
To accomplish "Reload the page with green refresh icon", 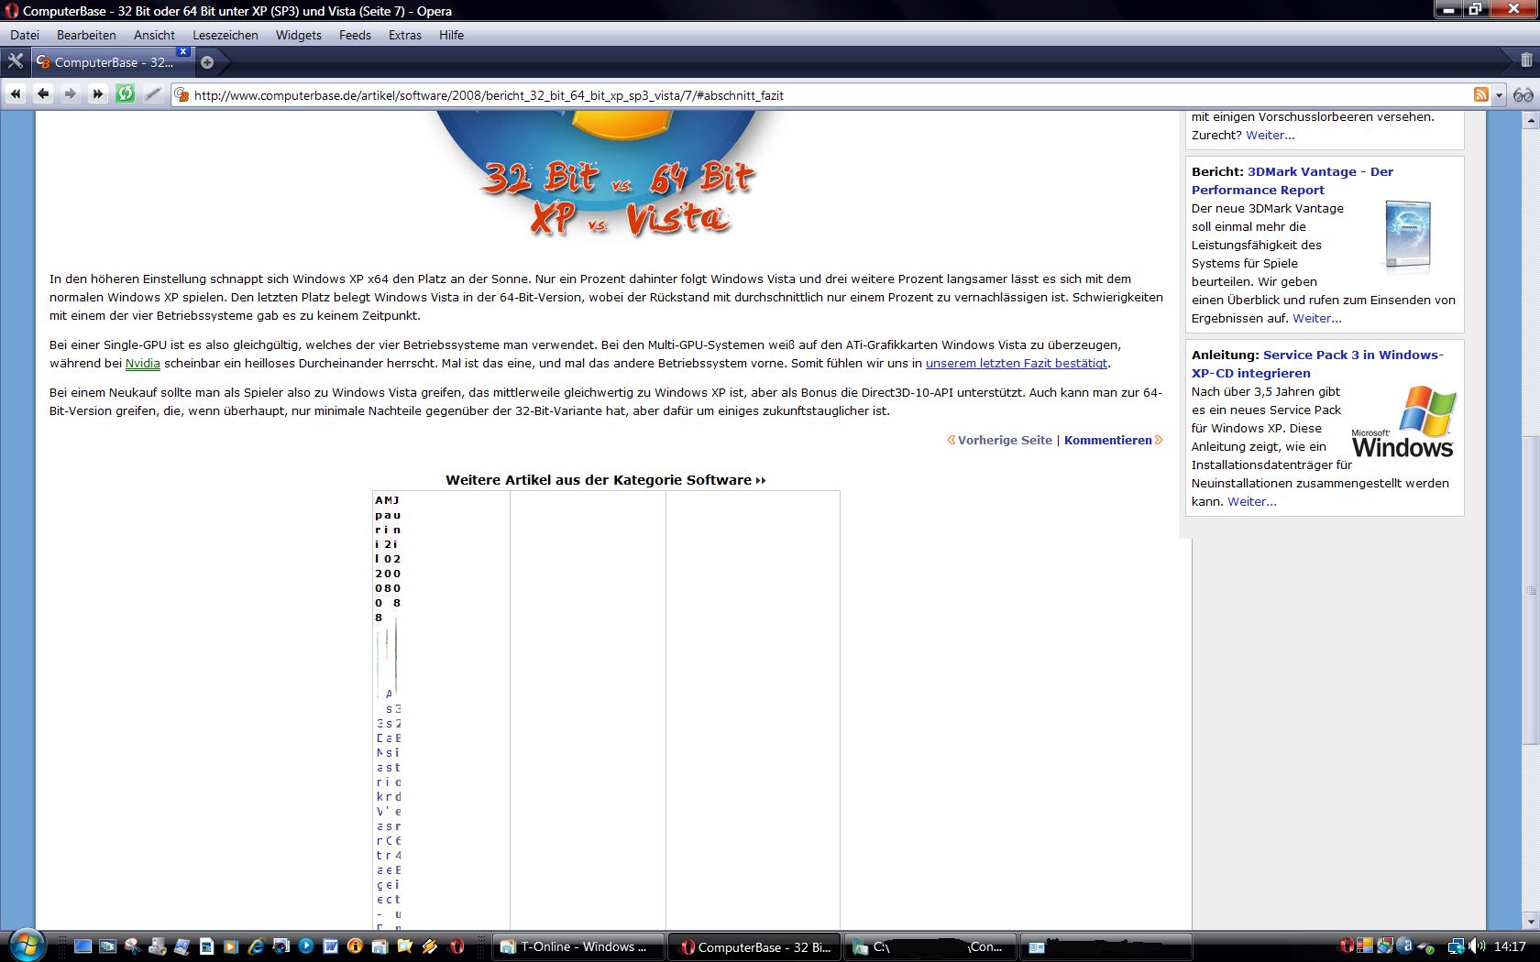I will coord(126,94).
